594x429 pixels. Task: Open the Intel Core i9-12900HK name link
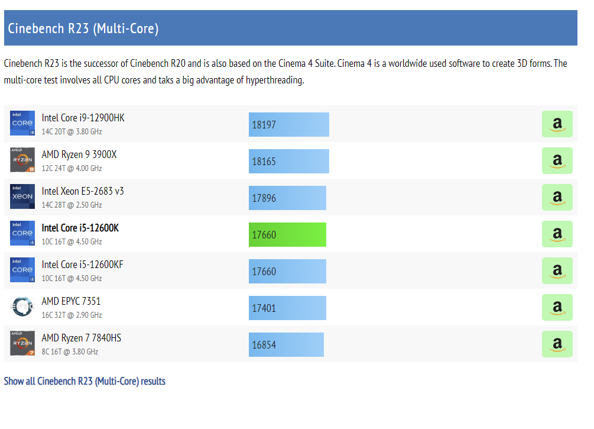click(x=83, y=118)
